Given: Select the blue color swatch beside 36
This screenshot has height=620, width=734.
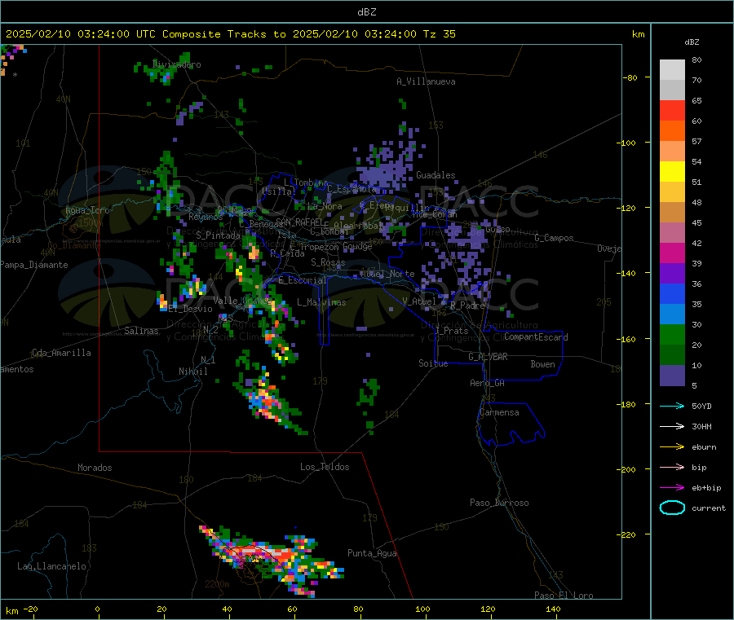Looking at the screenshot, I should point(672,293).
